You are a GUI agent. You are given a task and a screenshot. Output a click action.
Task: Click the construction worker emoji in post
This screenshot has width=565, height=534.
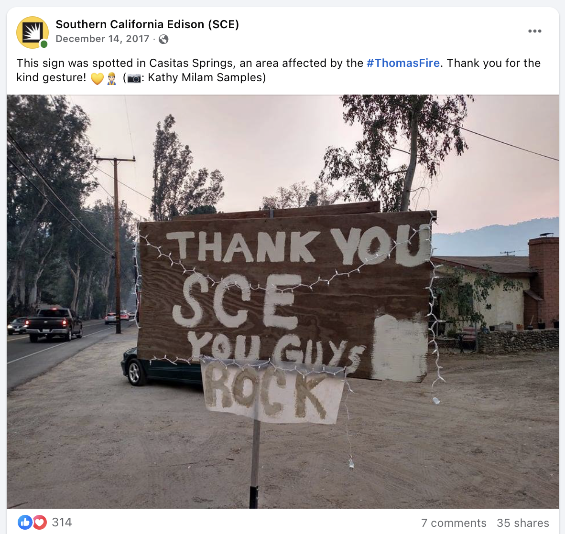point(112,78)
